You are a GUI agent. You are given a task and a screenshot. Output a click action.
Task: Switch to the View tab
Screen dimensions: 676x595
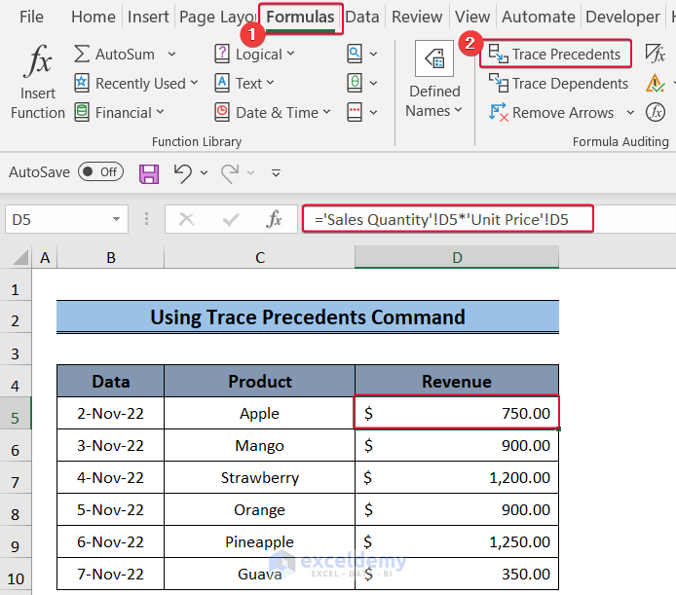(x=472, y=17)
